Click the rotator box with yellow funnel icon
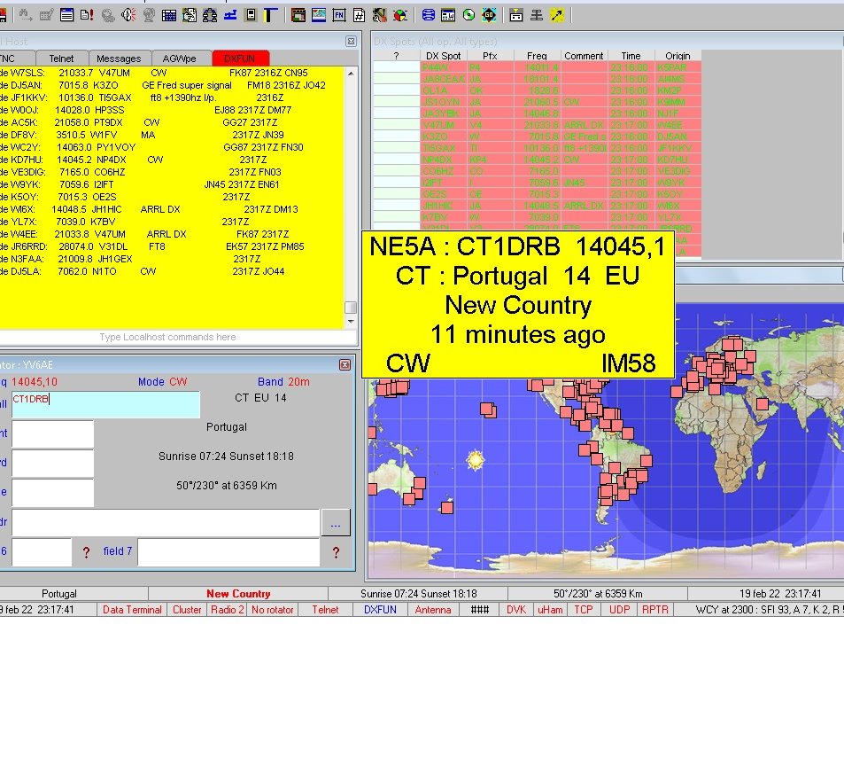Screen dimensions: 844x757 (516, 15)
